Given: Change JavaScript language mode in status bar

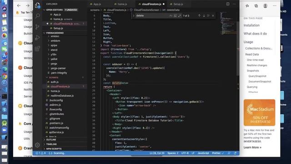Looking at the screenshot, I should tap(203, 153).
